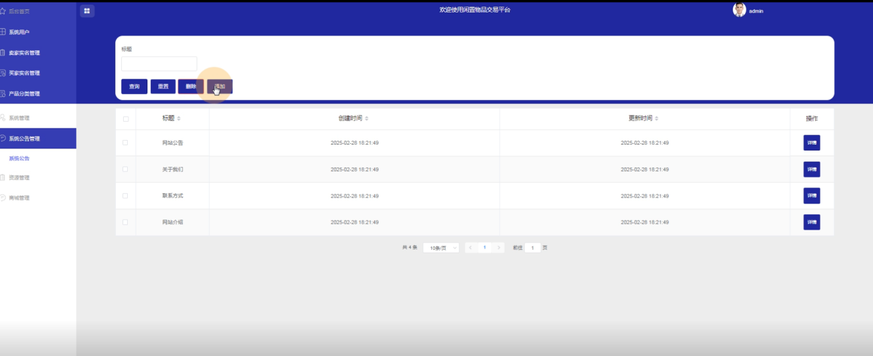
Task: Click the 联系方式 title cell
Action: [172, 196]
